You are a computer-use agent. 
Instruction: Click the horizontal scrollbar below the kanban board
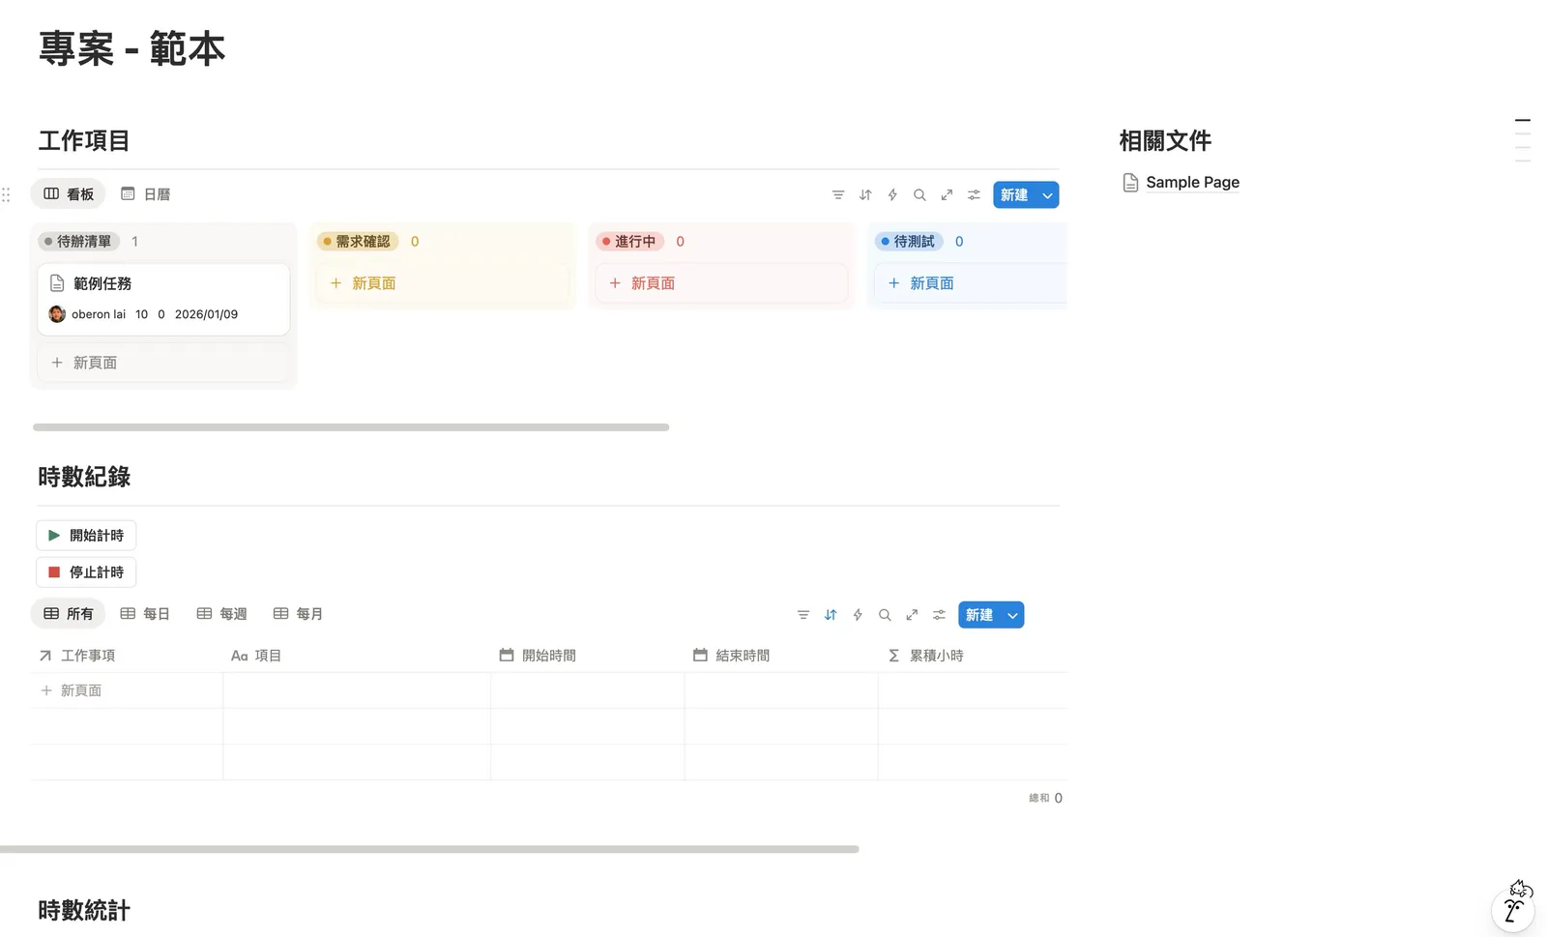[351, 426]
